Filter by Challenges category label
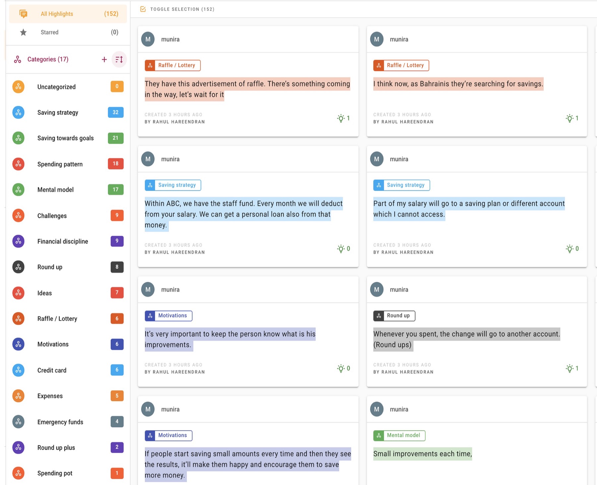597x485 pixels. click(x=52, y=216)
